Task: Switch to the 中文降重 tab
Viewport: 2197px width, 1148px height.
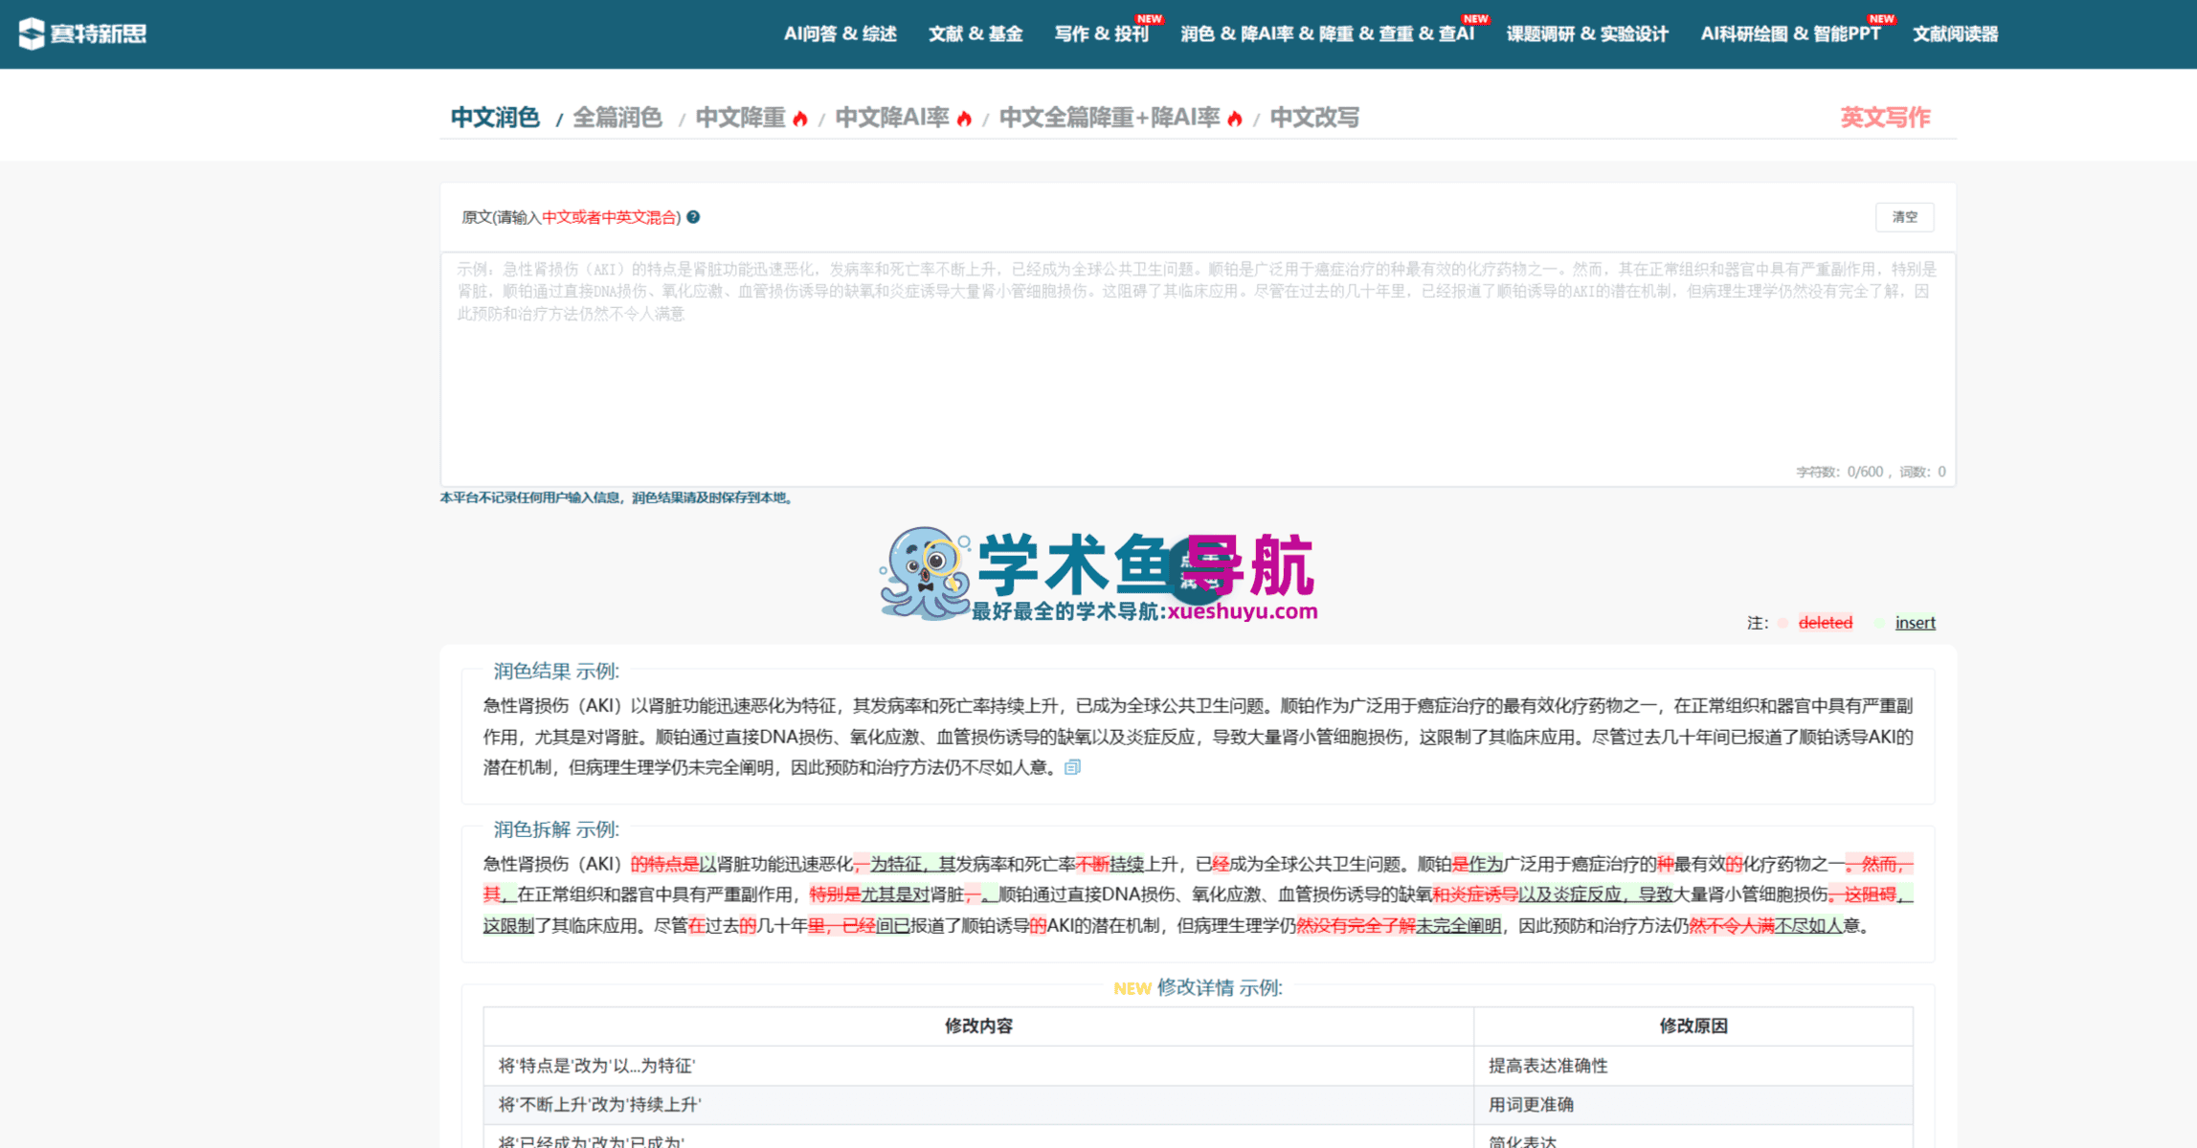Action: [740, 118]
